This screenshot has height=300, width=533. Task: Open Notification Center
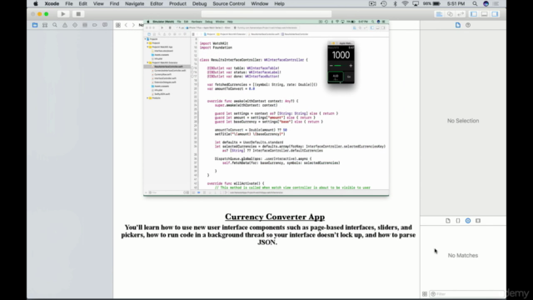pos(496,3)
